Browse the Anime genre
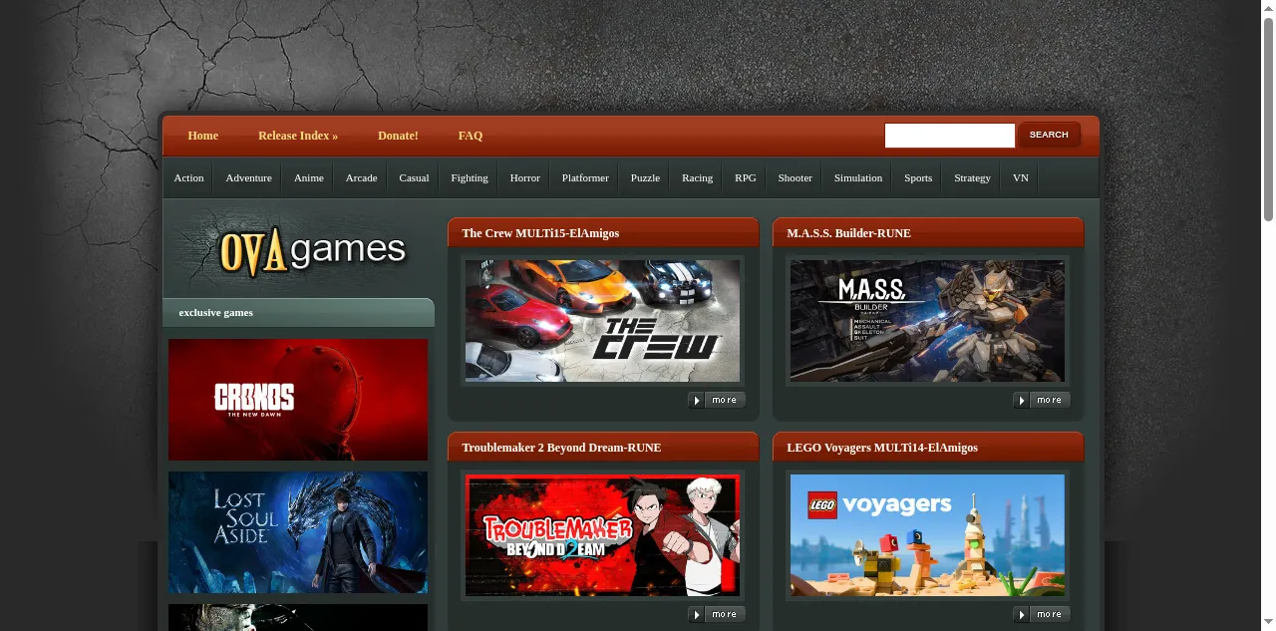The image size is (1276, 631). (x=308, y=177)
